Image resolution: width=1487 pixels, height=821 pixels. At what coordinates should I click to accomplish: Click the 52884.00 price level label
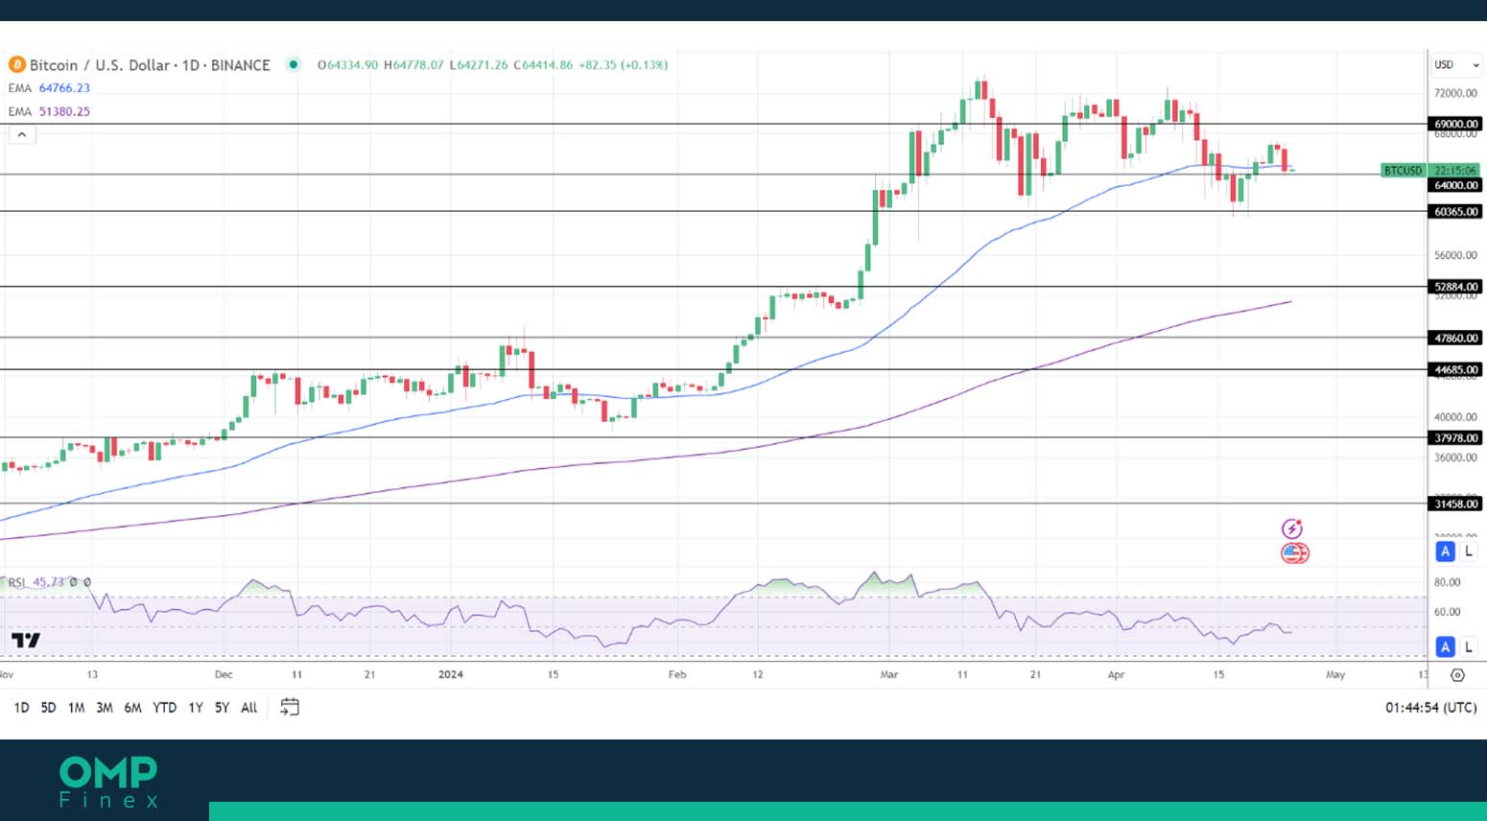pos(1455,287)
